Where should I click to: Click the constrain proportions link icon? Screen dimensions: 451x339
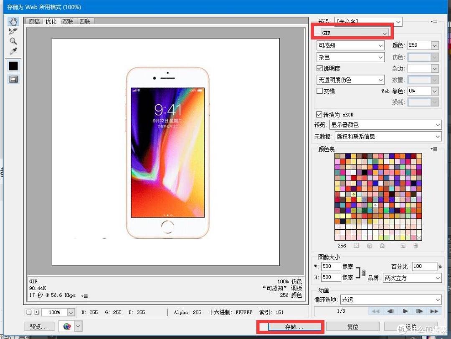point(364,273)
